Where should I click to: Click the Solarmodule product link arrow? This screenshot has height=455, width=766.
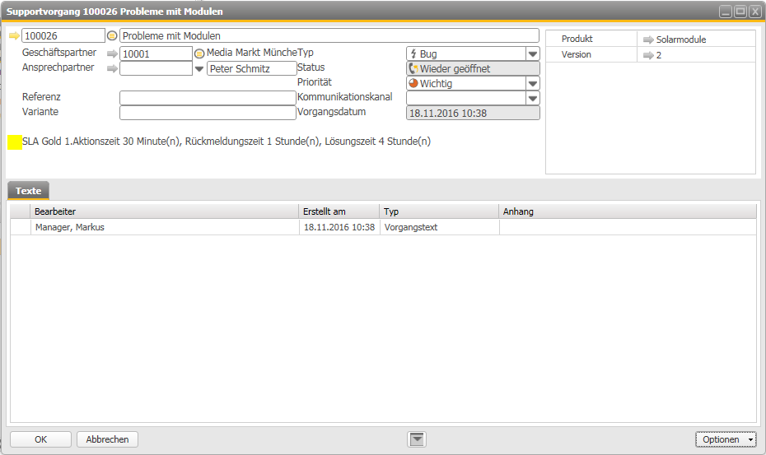point(648,39)
